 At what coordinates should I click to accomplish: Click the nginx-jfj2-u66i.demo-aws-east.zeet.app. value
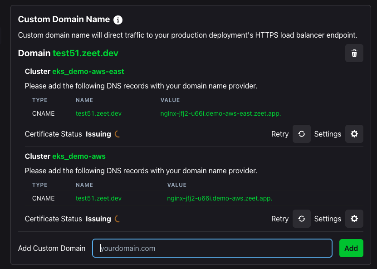tap(220, 113)
